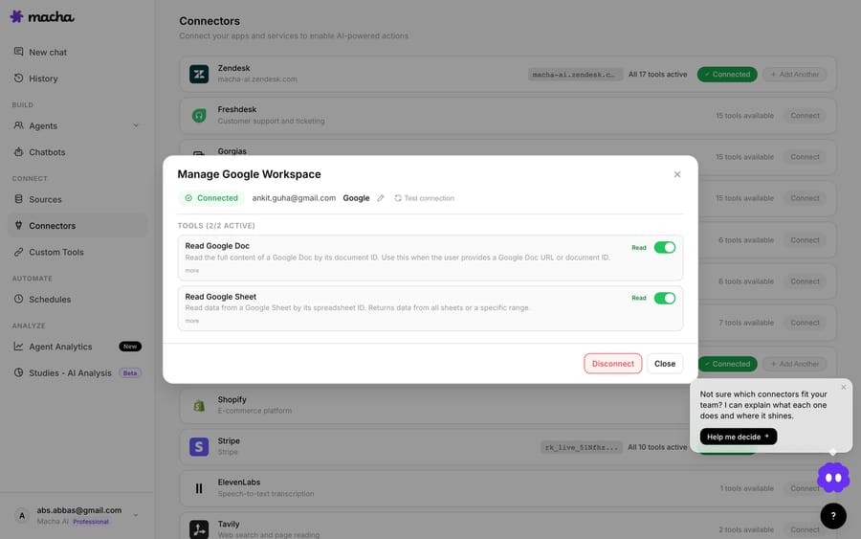Click the green Connected status badge in dialog
The height and width of the screenshot is (539, 861).
(x=211, y=198)
